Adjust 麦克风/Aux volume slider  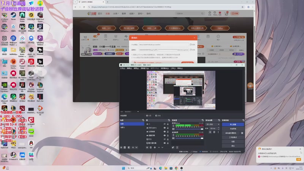pyautogui.click(x=189, y=129)
